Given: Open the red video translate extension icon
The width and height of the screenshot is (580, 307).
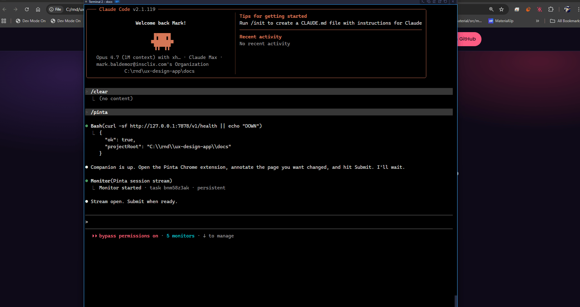Looking at the screenshot, I should [x=539, y=9].
